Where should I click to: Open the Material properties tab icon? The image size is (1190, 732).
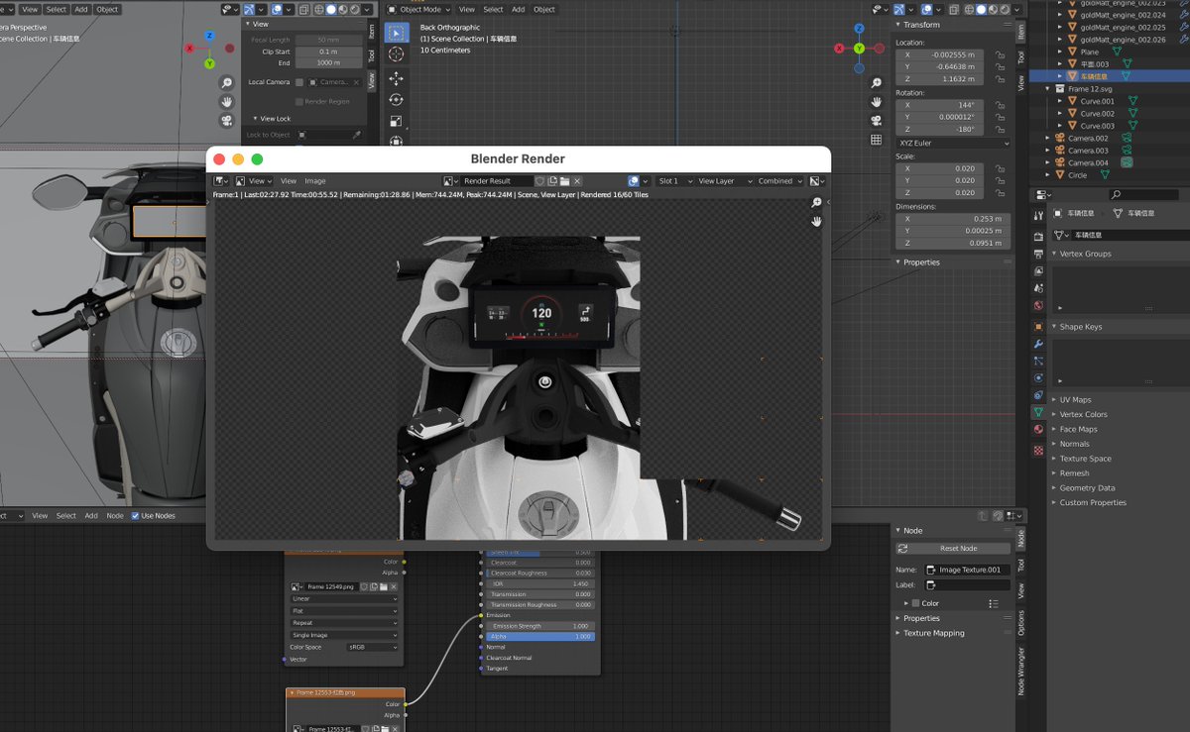click(1038, 430)
